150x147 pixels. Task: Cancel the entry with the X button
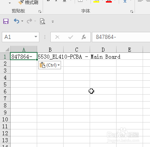point(57,37)
